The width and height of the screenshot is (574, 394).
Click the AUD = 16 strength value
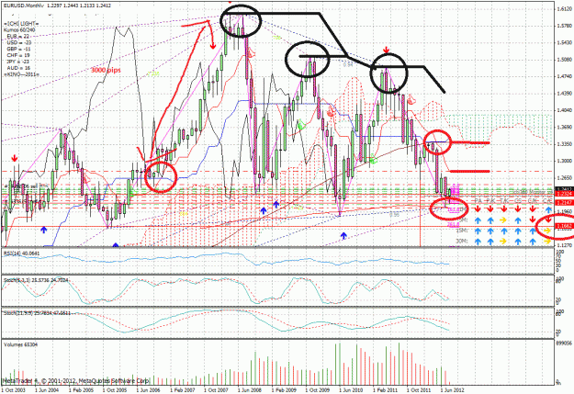pos(18,68)
